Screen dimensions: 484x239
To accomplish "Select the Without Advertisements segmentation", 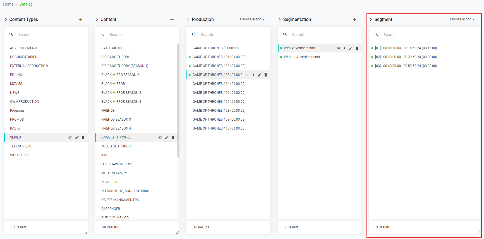I will (x=302, y=57).
